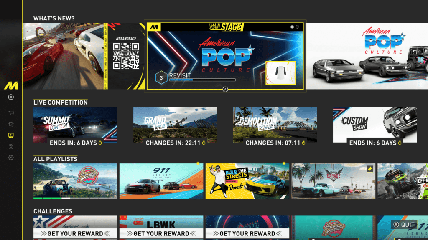Image resolution: width=428 pixels, height=240 pixels.
Task: Open the Rule the Streets Donut playlist
Action: pos(247,181)
